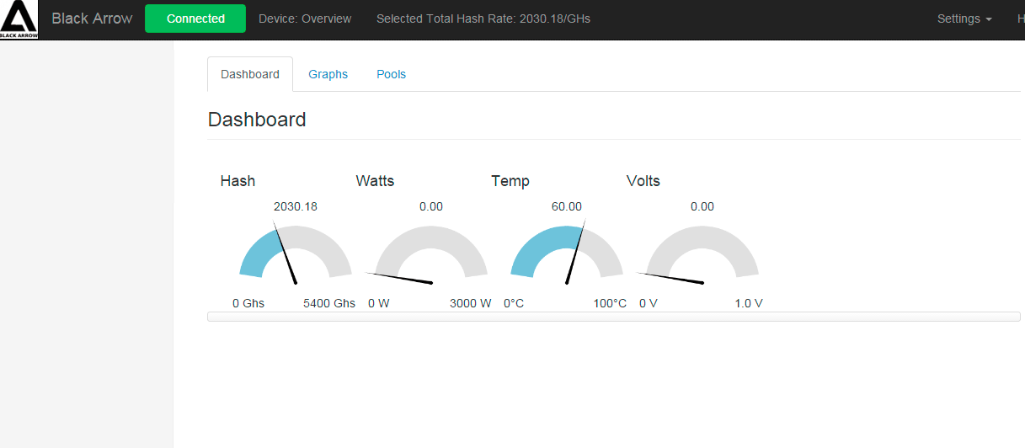Screen dimensions: 1025x448
Task: Click the 2030.18 hash value label
Action: click(296, 206)
